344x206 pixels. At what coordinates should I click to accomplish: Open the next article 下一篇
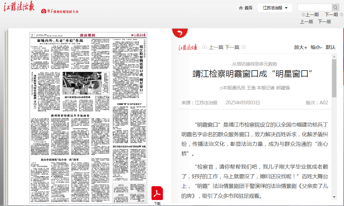point(232,47)
